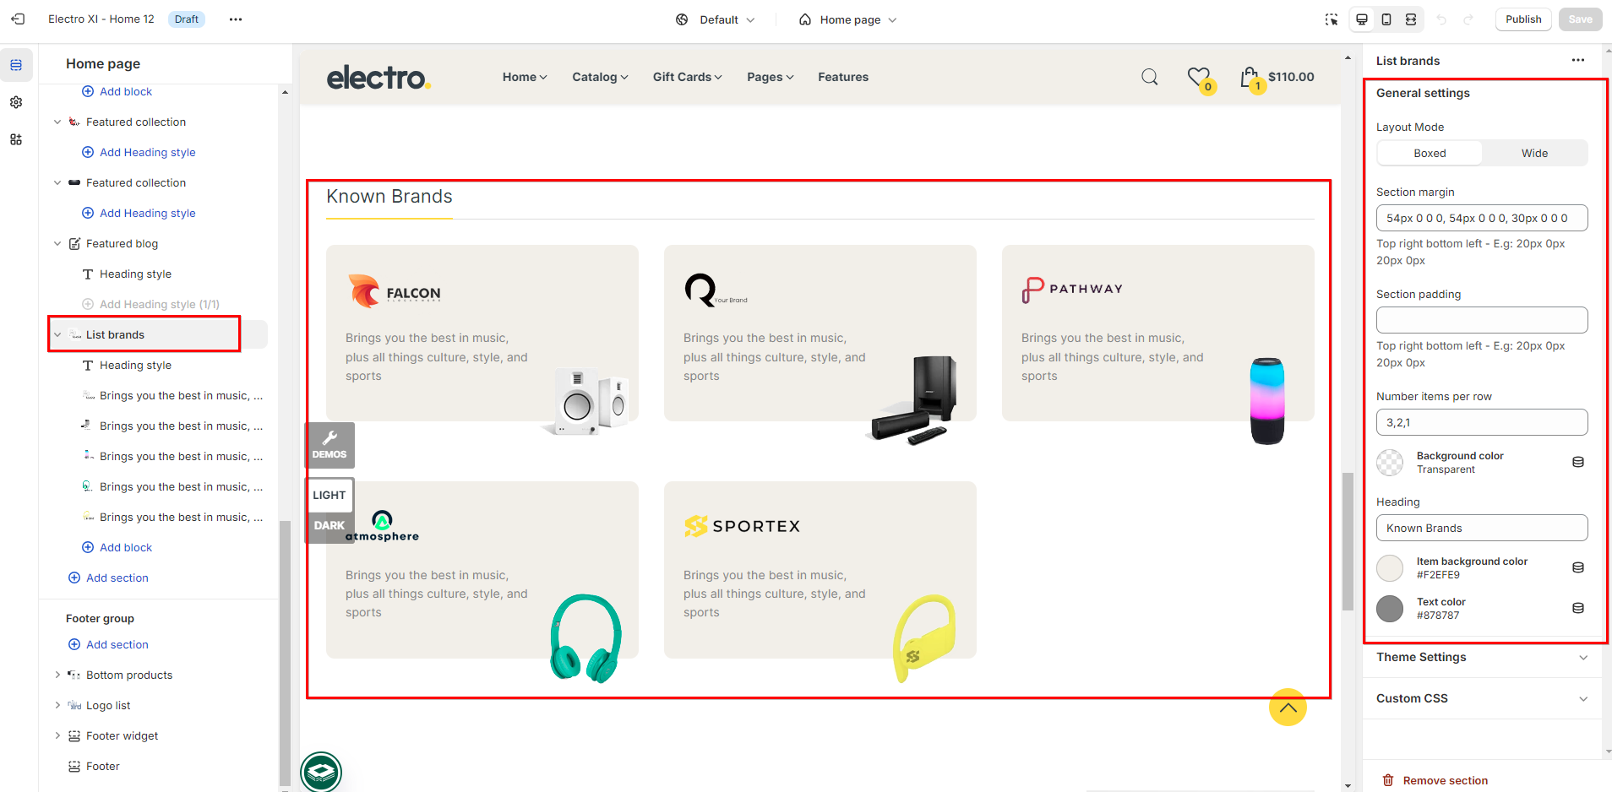The width and height of the screenshot is (1612, 792).
Task: Click the redo arrow icon
Action: click(x=1468, y=19)
